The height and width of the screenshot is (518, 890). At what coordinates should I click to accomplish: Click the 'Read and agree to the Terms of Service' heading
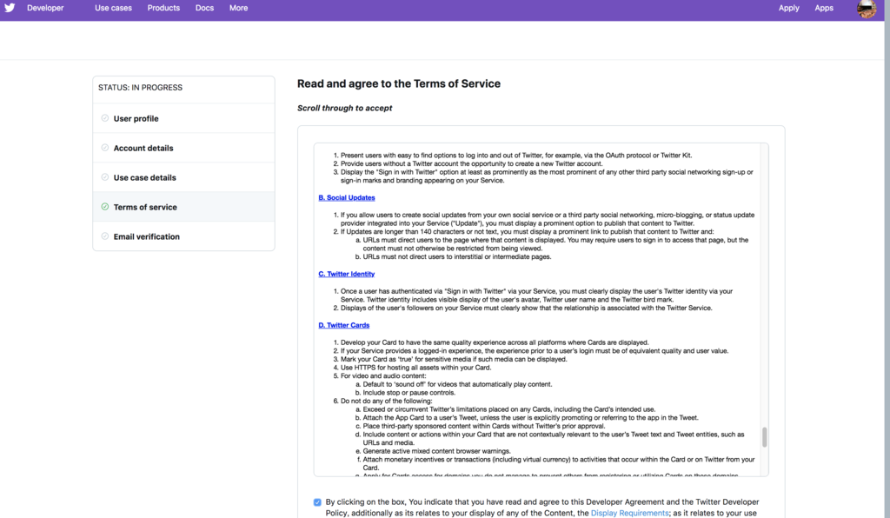click(x=399, y=83)
